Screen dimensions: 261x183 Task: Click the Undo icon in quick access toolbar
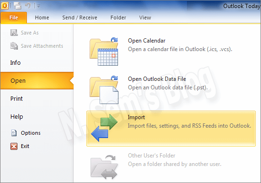pos(28,6)
